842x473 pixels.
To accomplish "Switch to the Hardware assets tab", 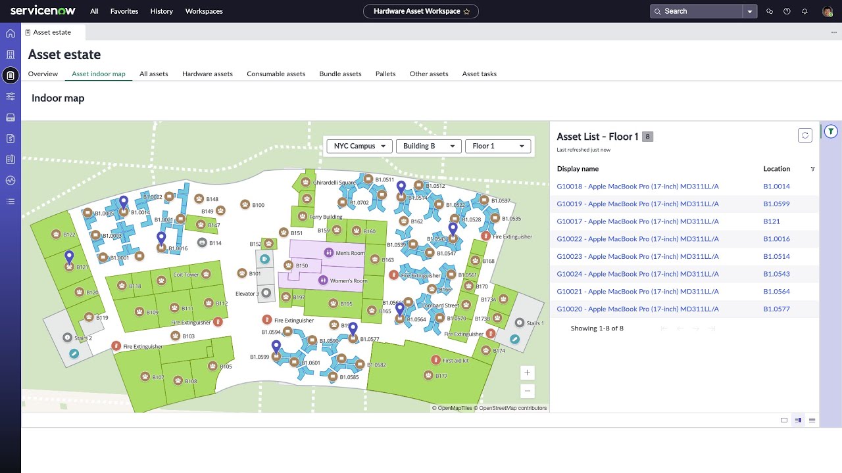I will pyautogui.click(x=207, y=74).
